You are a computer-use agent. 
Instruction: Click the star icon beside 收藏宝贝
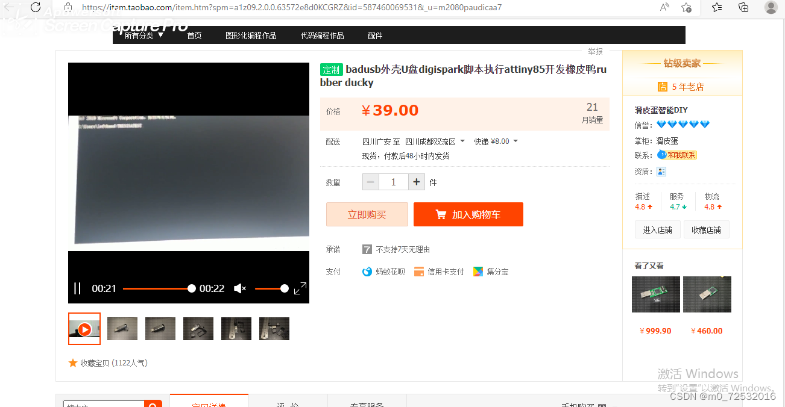(73, 363)
